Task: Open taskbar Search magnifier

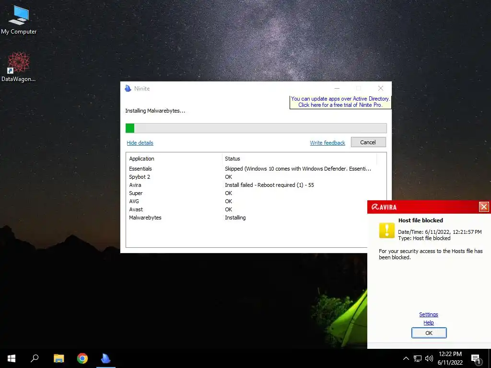Action: pyautogui.click(x=35, y=358)
